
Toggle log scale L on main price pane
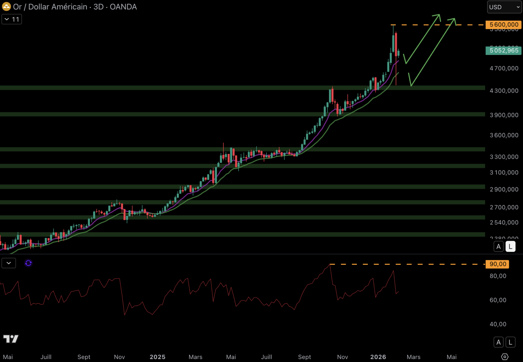[x=510, y=247]
